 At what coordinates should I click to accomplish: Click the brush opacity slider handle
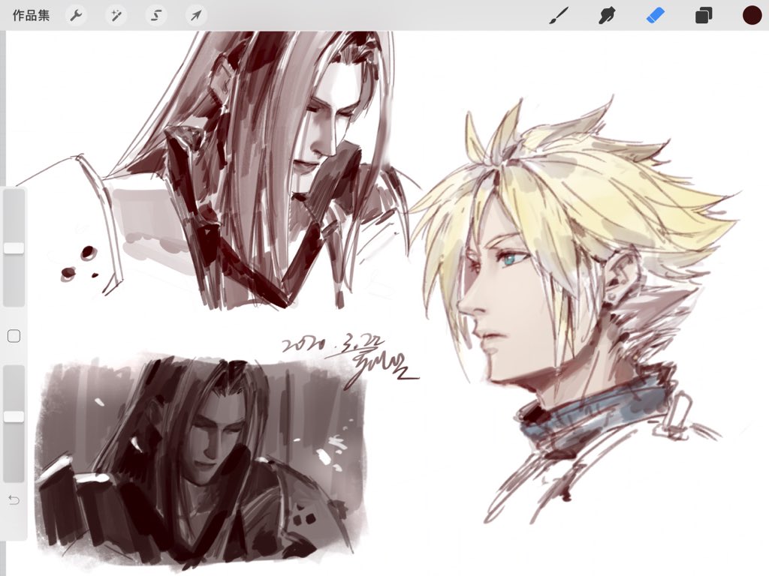point(14,416)
